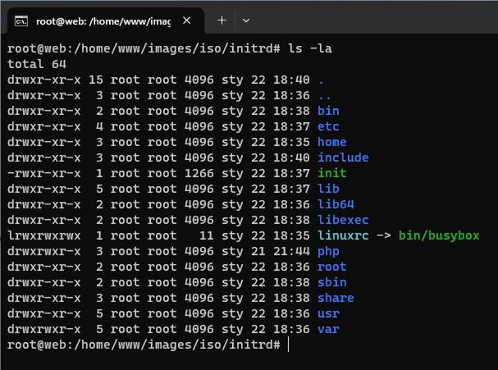Click the 'share' directory name
Image resolution: width=498 pixels, height=370 pixels.
336,298
